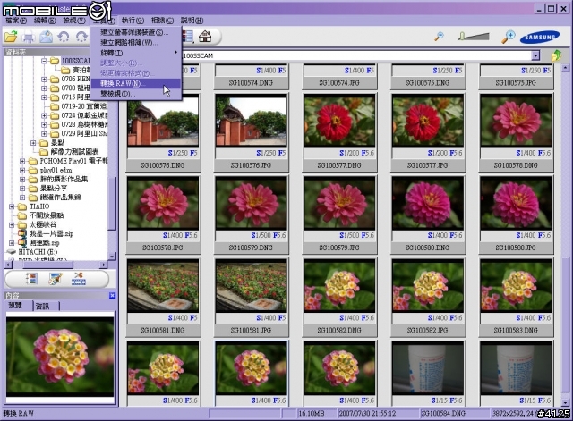
Task: Rotate image clockwise via toolbar icon
Action: [81, 37]
